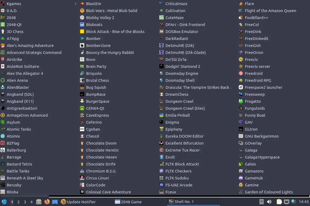The image size is (310, 206).
Task: Open Chocolate Doom ice cream icon
Action: 82,143
